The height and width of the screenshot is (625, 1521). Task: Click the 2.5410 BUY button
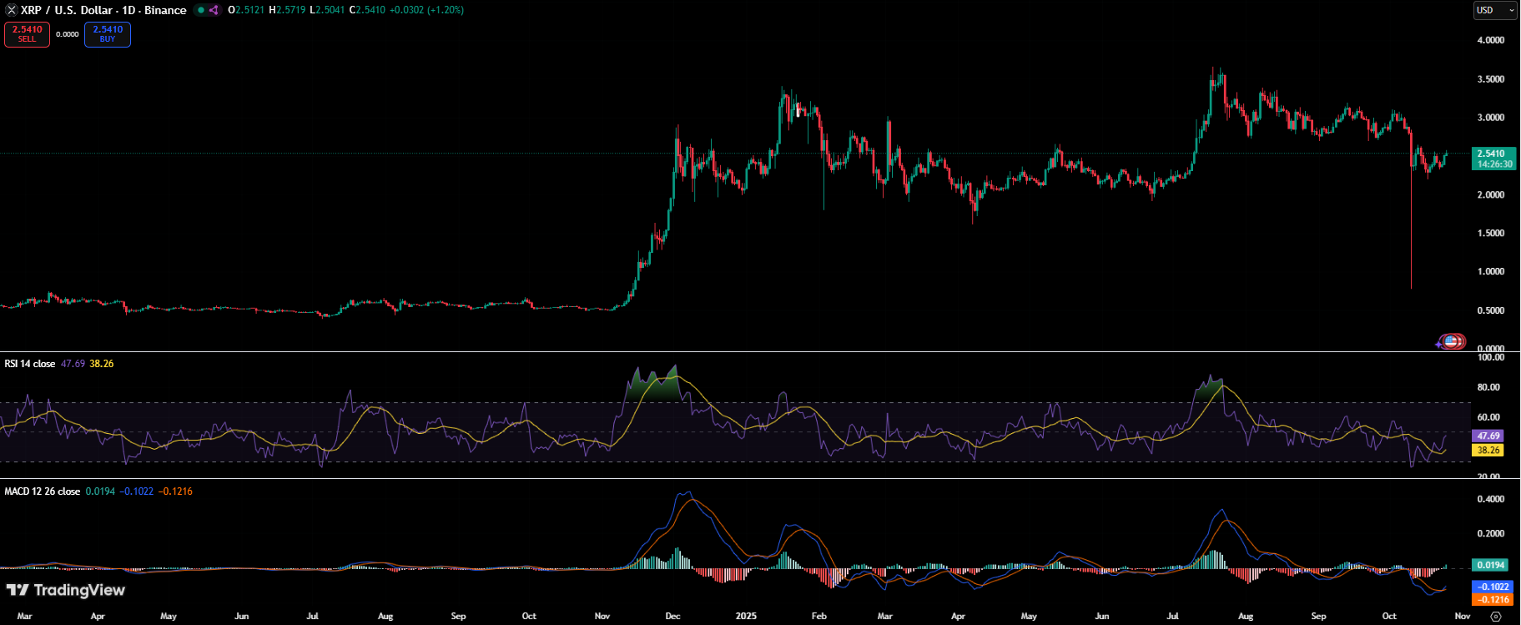pos(108,34)
